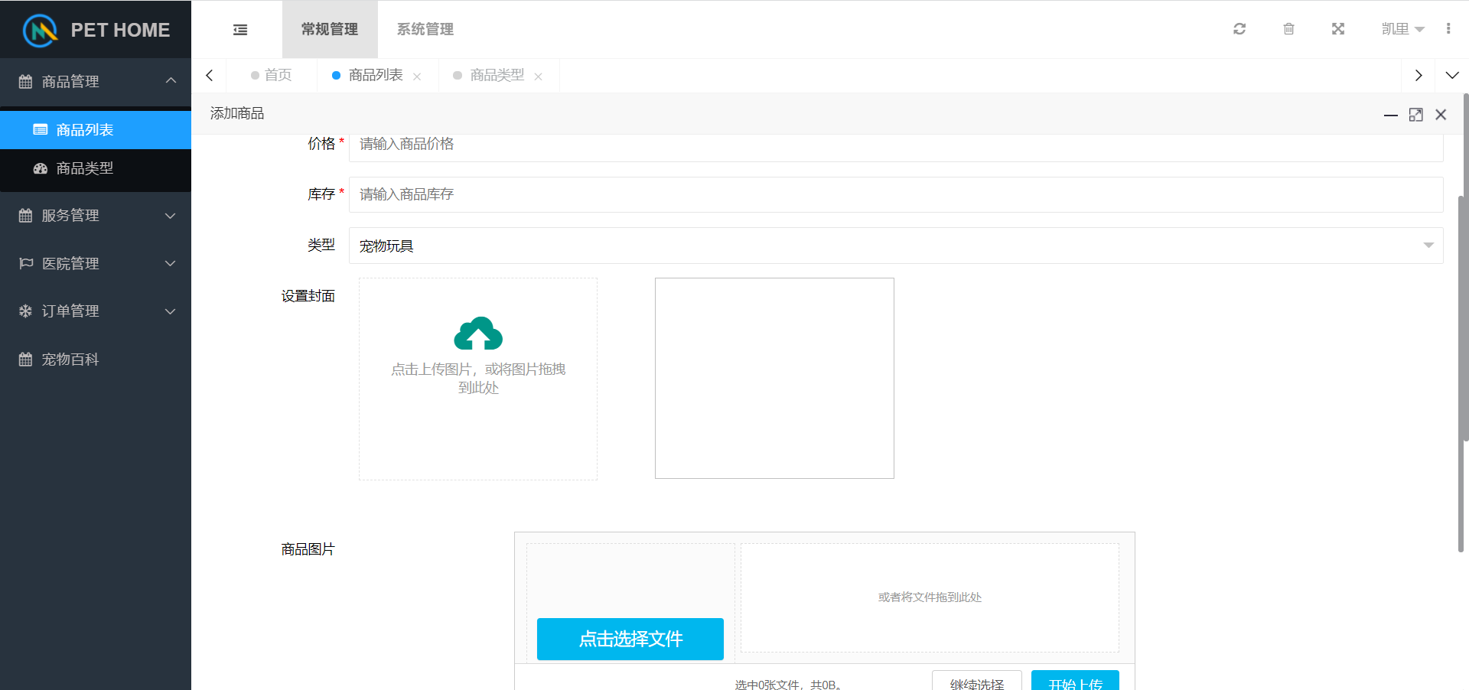1469x690 pixels.
Task: Click the PET HOME logo
Action: point(96,30)
